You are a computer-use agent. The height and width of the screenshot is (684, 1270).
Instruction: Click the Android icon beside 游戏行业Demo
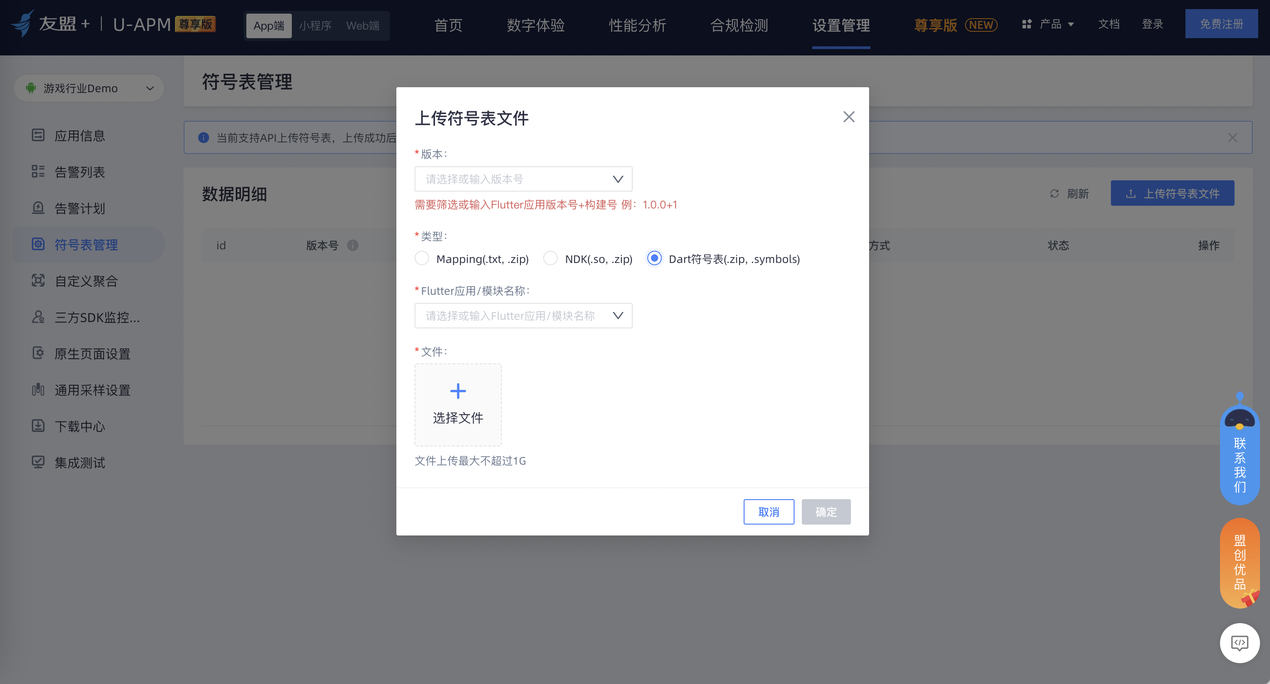tap(31, 88)
